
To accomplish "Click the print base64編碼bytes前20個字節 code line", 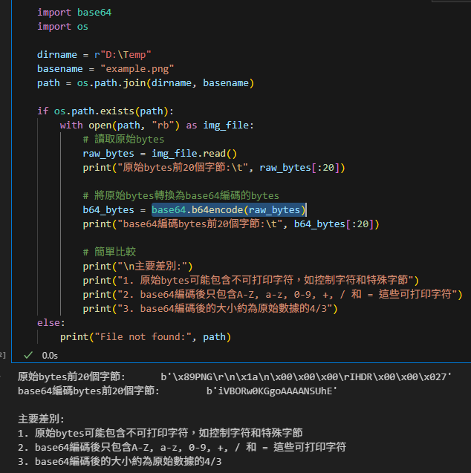I will (231, 224).
